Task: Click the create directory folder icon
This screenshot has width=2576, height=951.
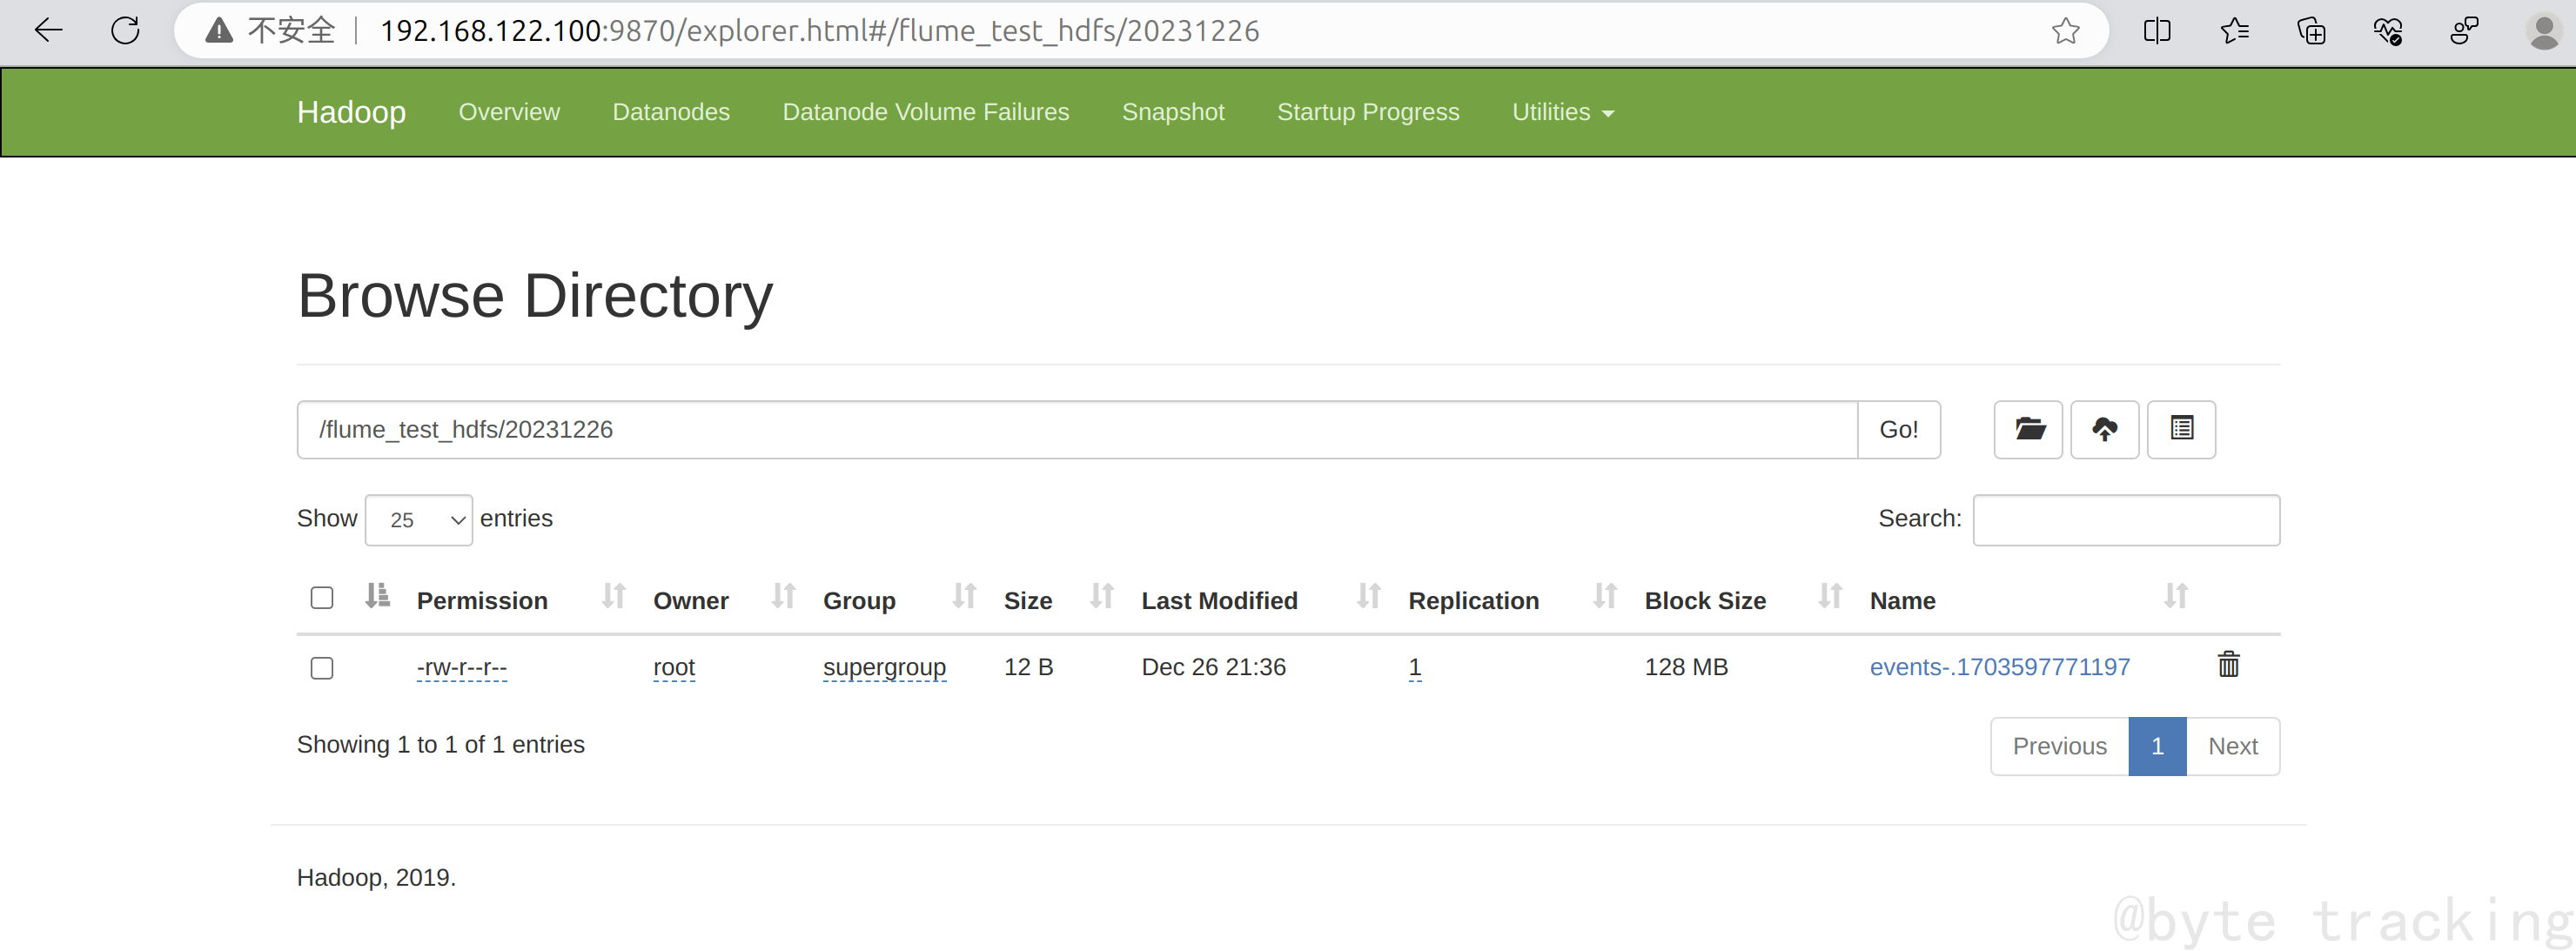Action: pyautogui.click(x=2028, y=430)
